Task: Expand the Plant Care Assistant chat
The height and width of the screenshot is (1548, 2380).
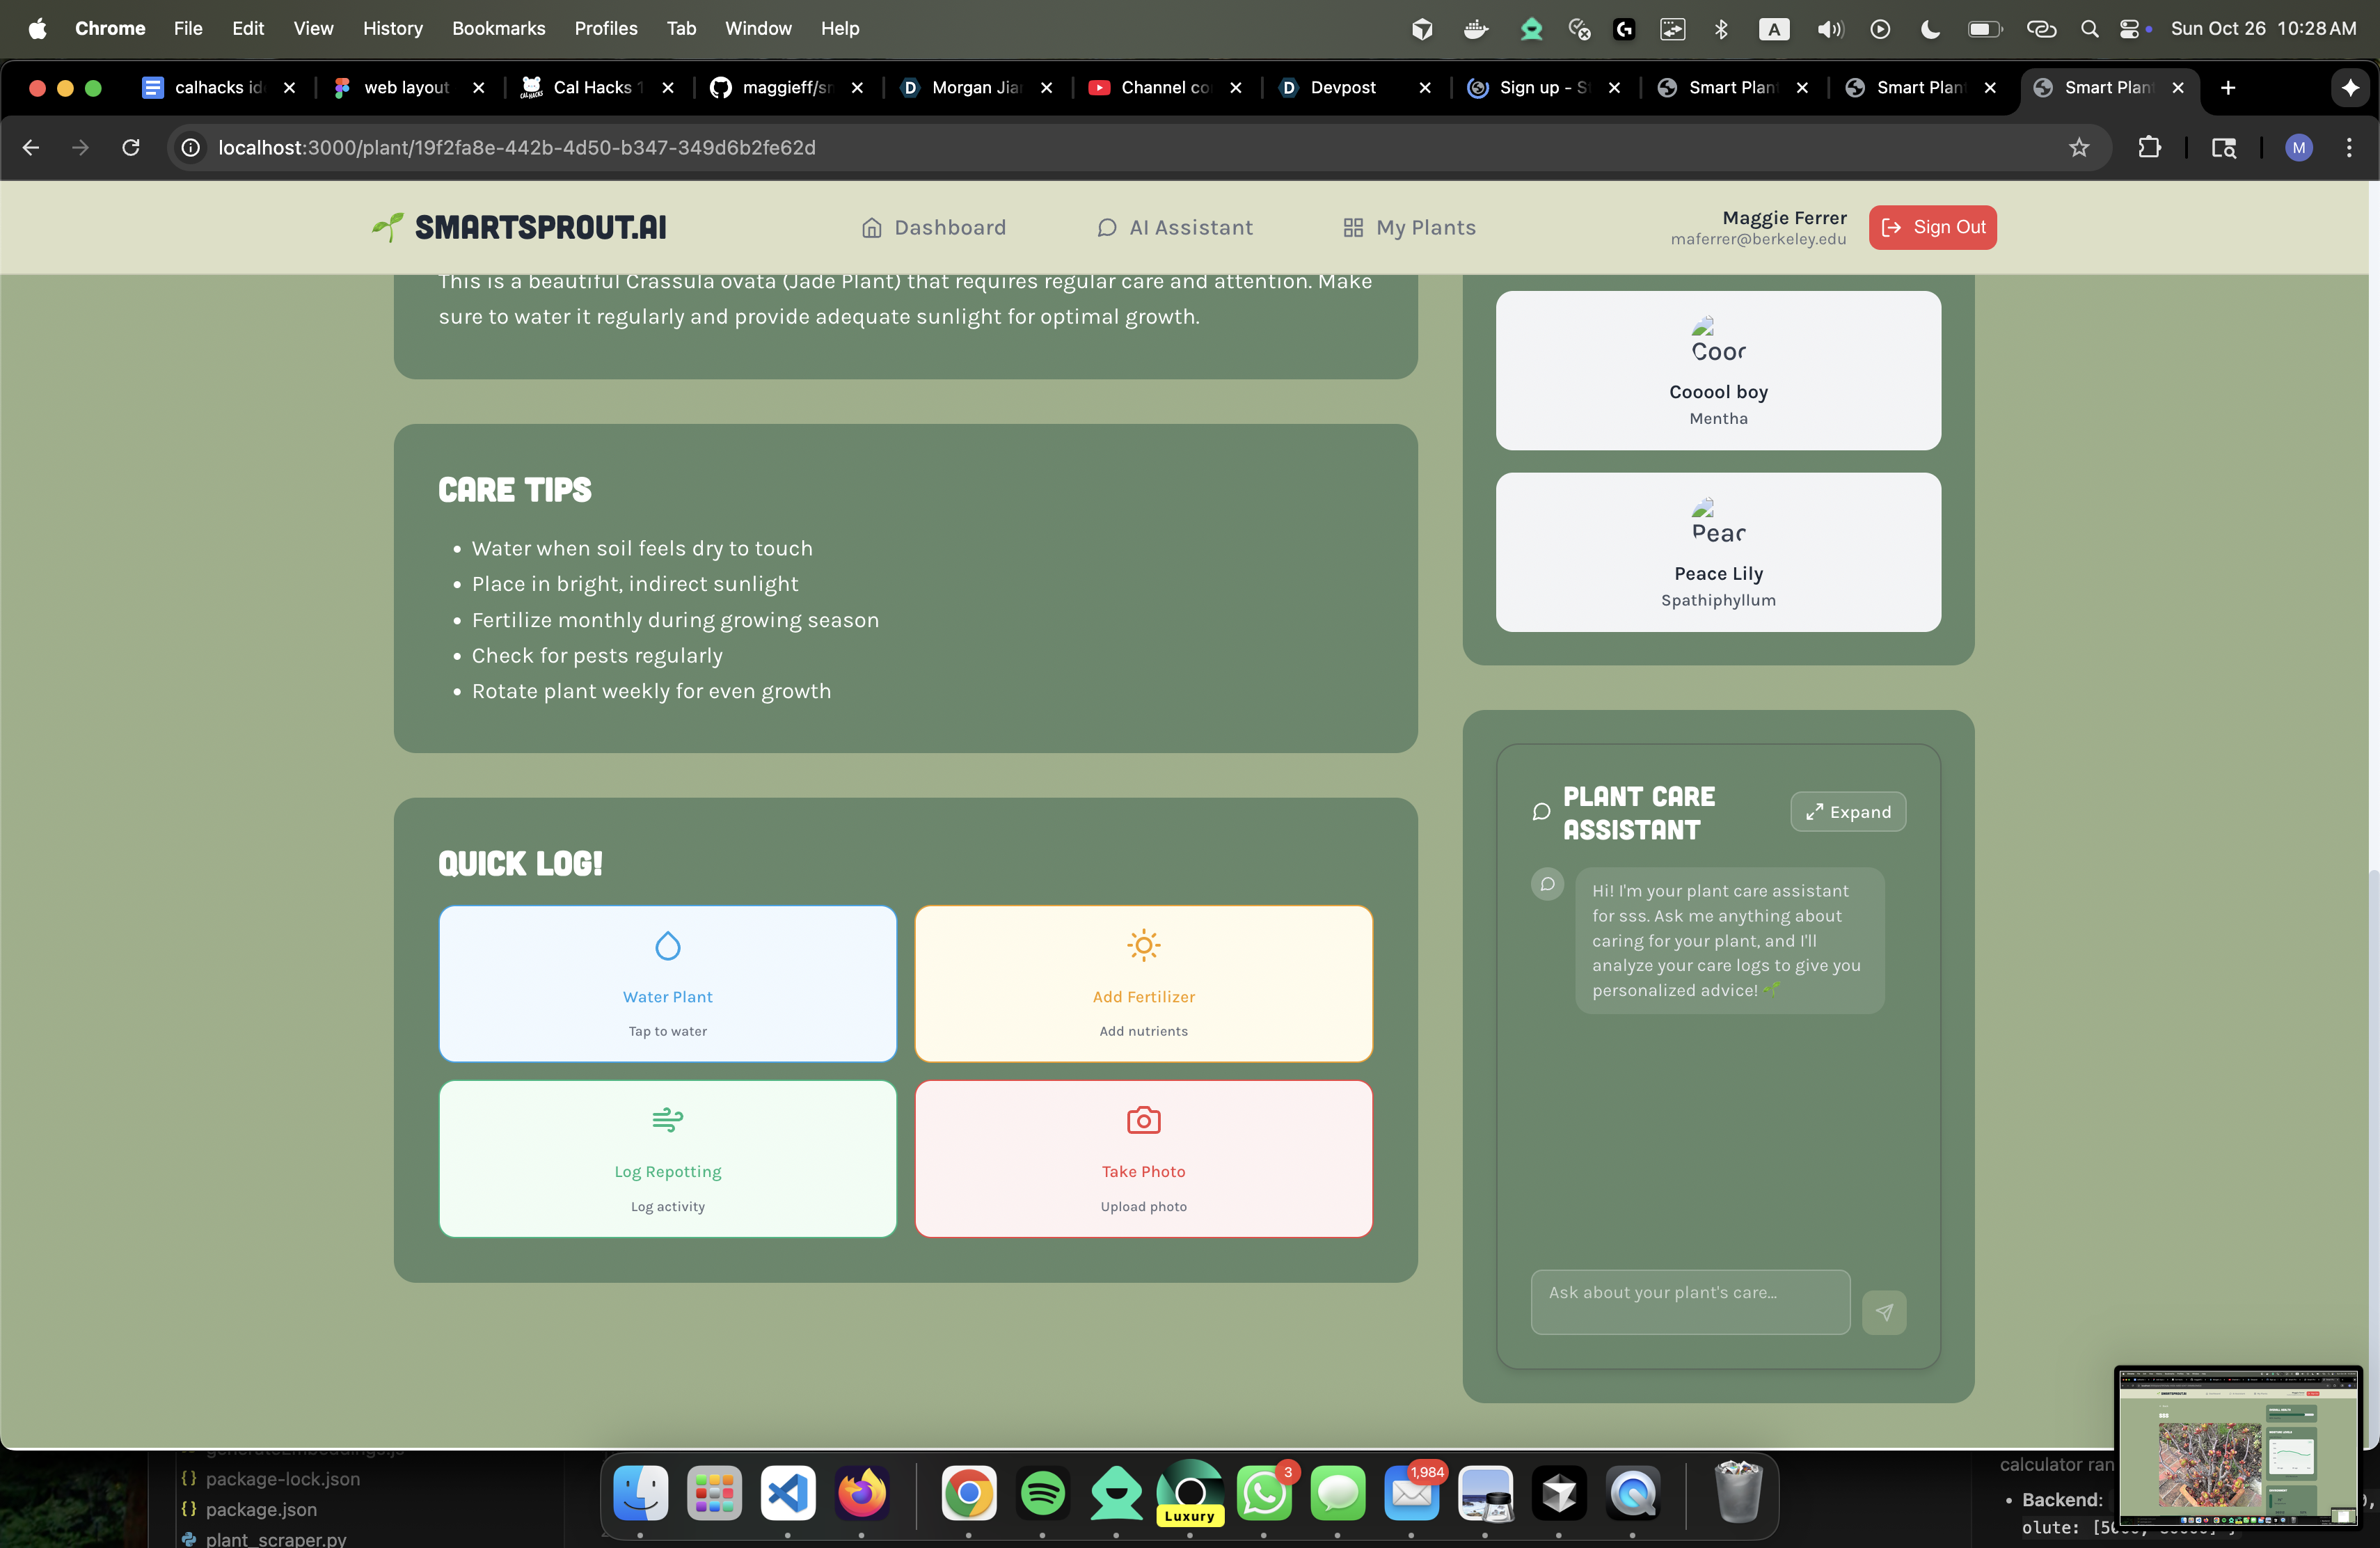Action: (x=1848, y=812)
